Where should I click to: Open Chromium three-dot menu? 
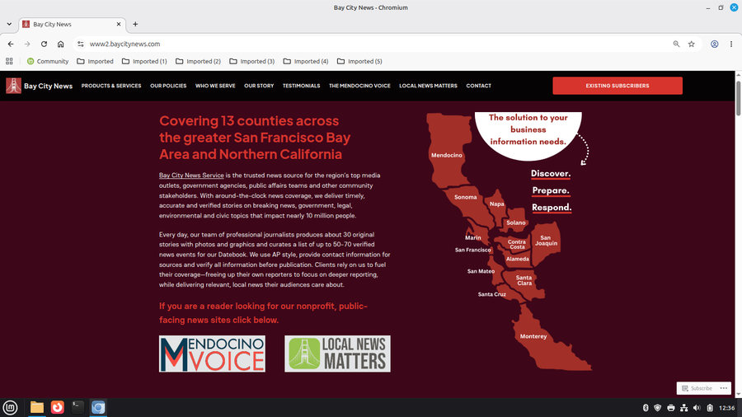(731, 44)
